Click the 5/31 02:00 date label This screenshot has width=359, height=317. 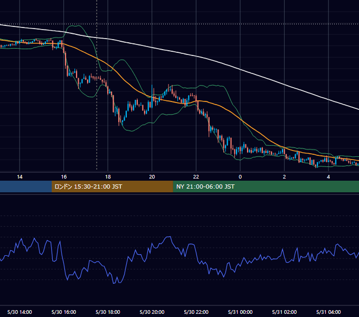285,312
